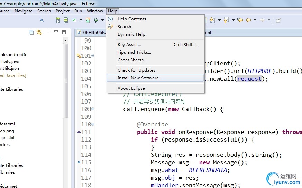This screenshot has width=302, height=188.
Task: Click REFRESHDATA constant on line 116
Action: (208, 170)
